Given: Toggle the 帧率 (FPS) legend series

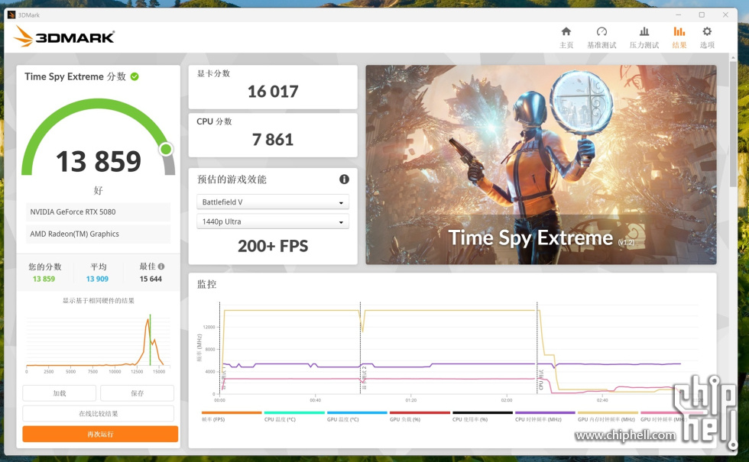Looking at the screenshot, I should 232,416.
